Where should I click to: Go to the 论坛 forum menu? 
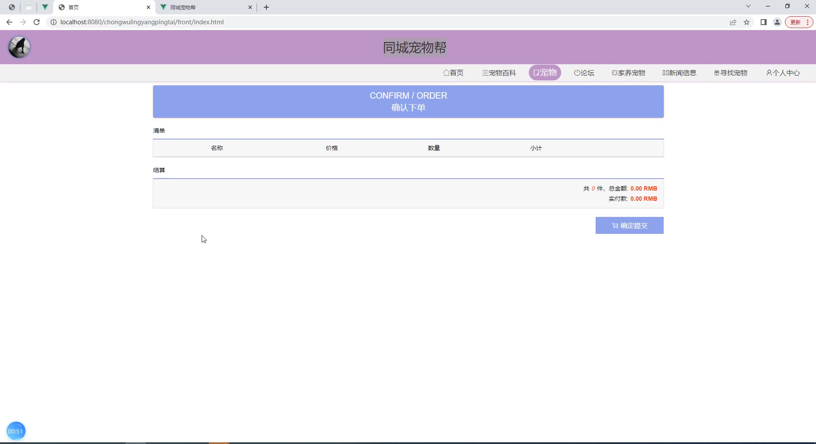pyautogui.click(x=584, y=73)
